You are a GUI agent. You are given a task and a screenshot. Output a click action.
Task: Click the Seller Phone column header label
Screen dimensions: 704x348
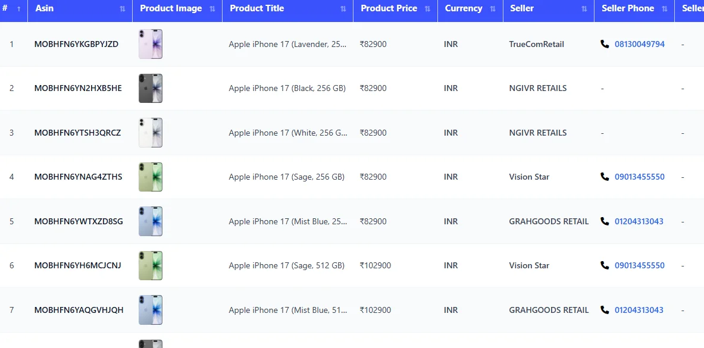tap(628, 8)
